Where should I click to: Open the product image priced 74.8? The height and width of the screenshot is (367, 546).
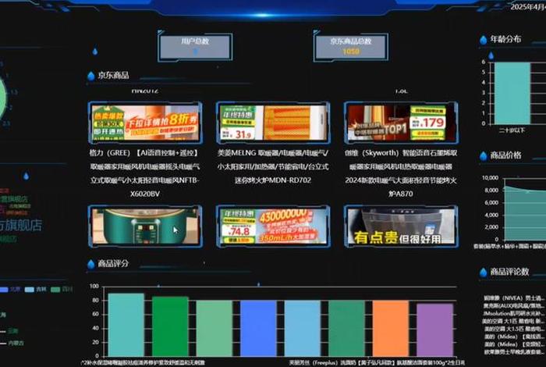point(273,226)
